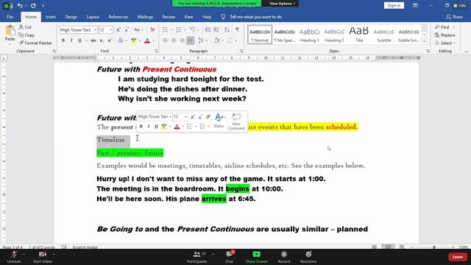Switch to the Review tab
The width and height of the screenshot is (471, 265).
pos(169,17)
